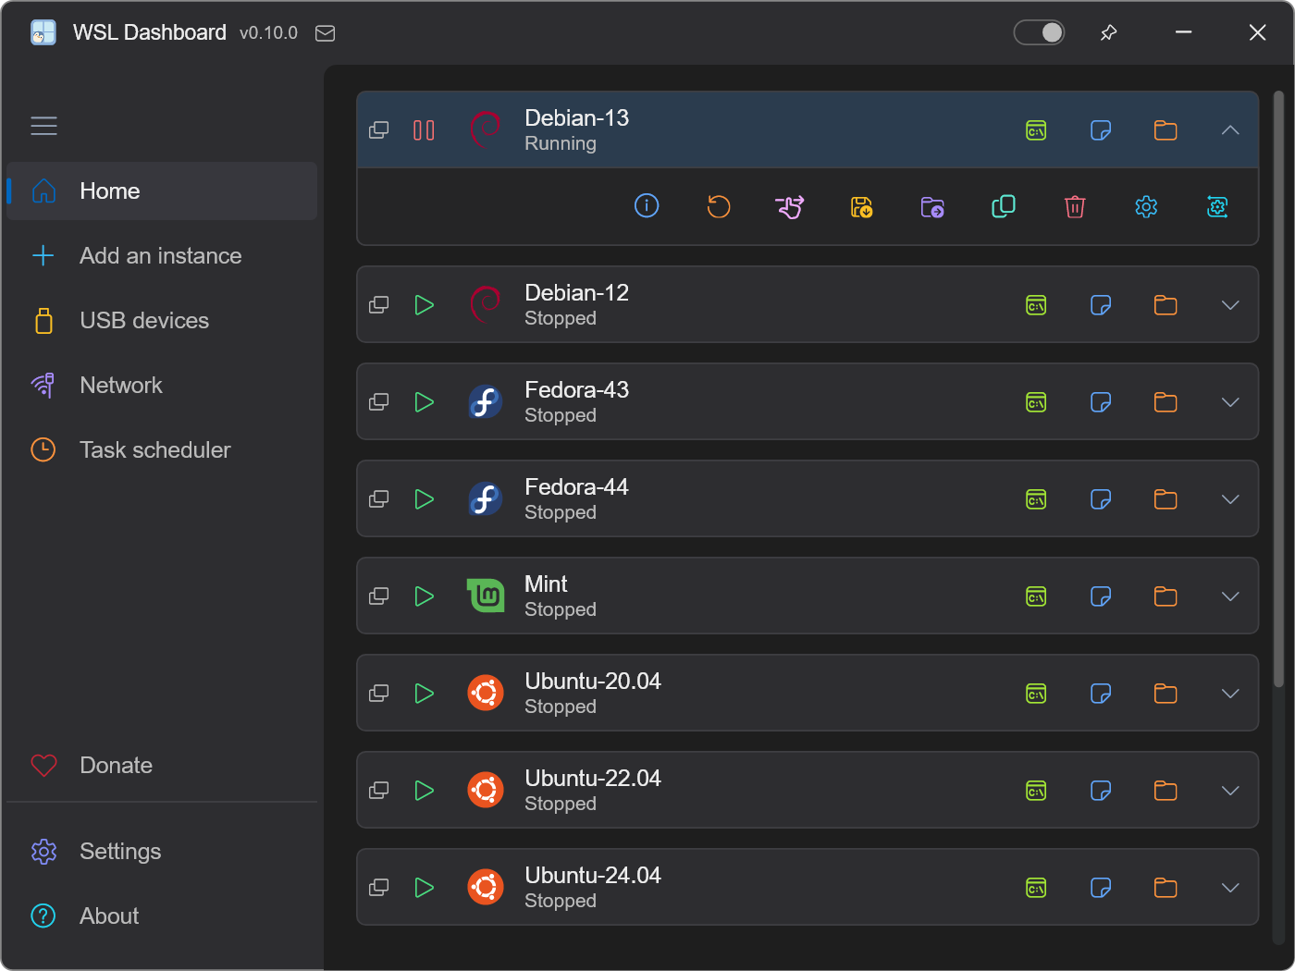
Task: Click the teal clone icon under Debian-13
Action: pos(1004,206)
